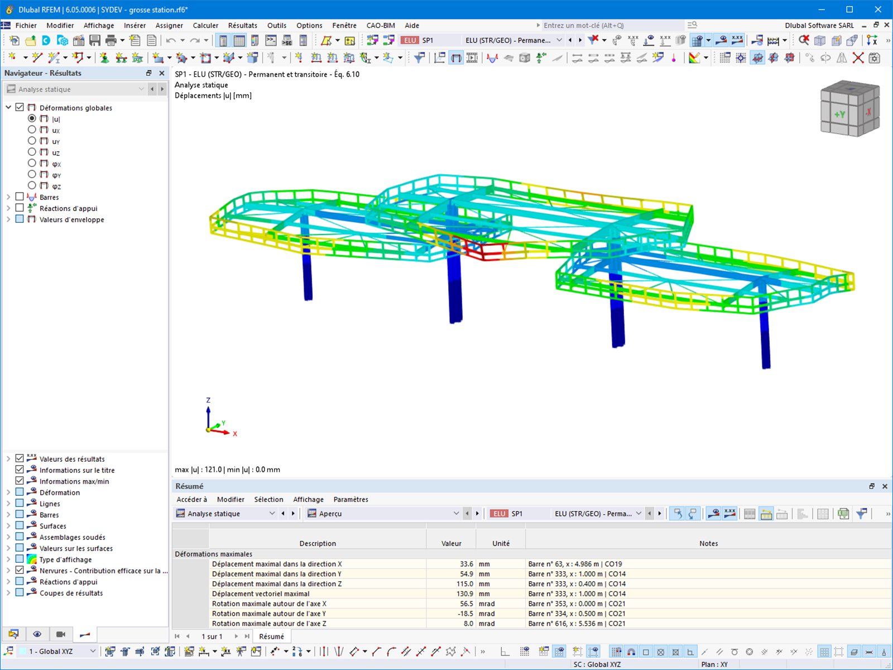The height and width of the screenshot is (670, 893).
Task: Open the Outils menu
Action: 277,25
